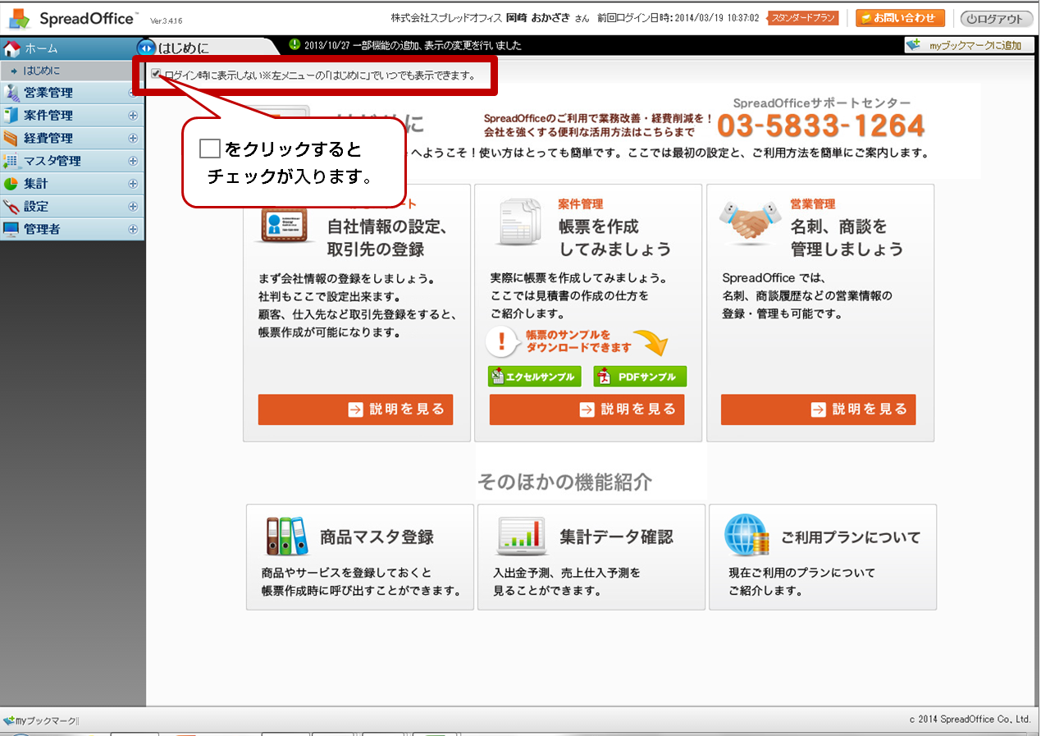Click the 案件管理 sidebar icon

click(11, 116)
